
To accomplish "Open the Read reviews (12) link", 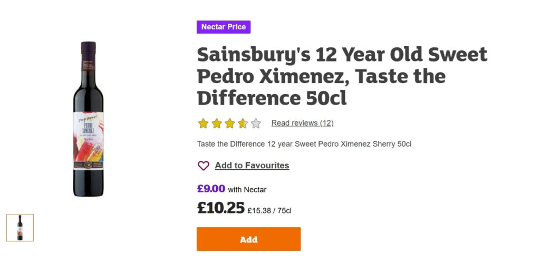I will pos(302,123).
